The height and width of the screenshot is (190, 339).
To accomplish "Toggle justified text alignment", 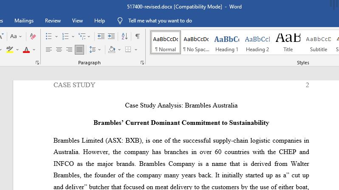I will click(x=79, y=50).
